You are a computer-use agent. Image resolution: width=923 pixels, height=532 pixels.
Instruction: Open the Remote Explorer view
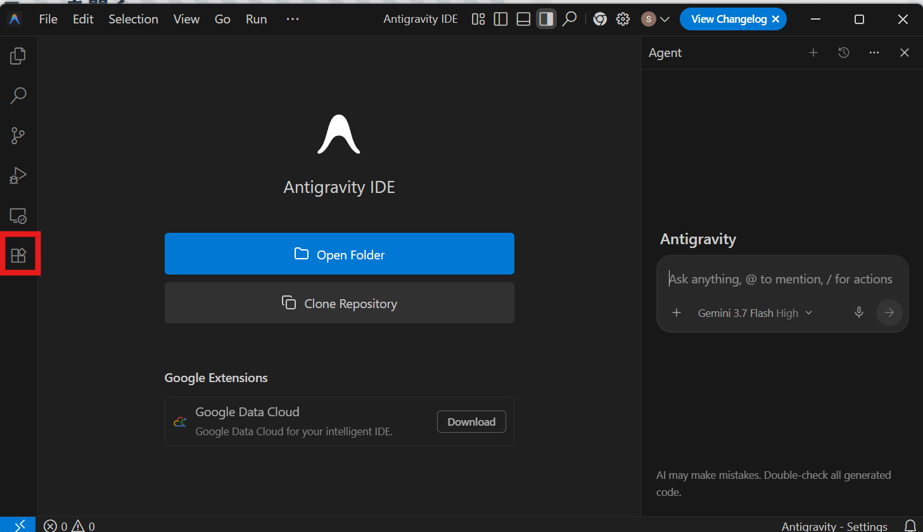(x=18, y=216)
